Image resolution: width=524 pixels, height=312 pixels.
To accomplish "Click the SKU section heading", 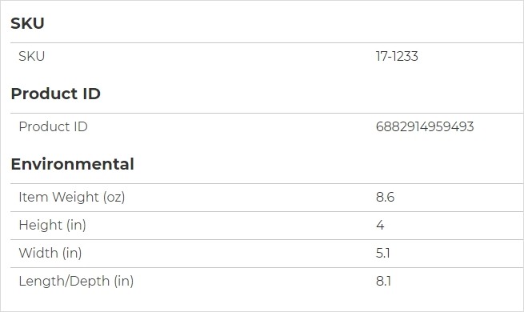I will (x=27, y=23).
